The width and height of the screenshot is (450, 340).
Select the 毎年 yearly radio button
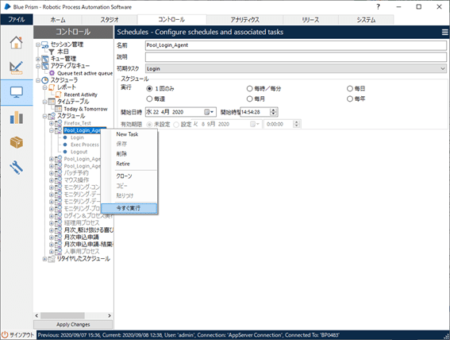349,99
